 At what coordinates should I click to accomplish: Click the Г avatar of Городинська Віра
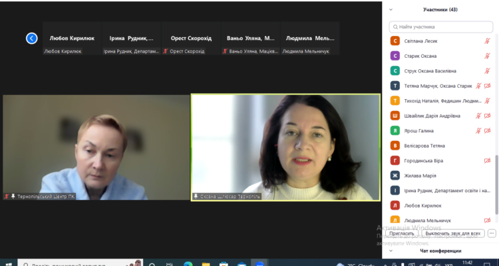tap(395, 161)
